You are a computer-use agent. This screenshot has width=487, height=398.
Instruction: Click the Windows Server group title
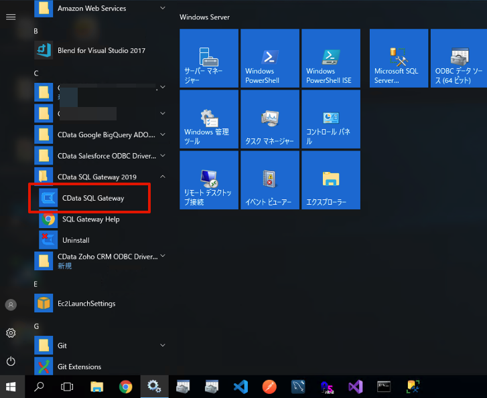[205, 17]
